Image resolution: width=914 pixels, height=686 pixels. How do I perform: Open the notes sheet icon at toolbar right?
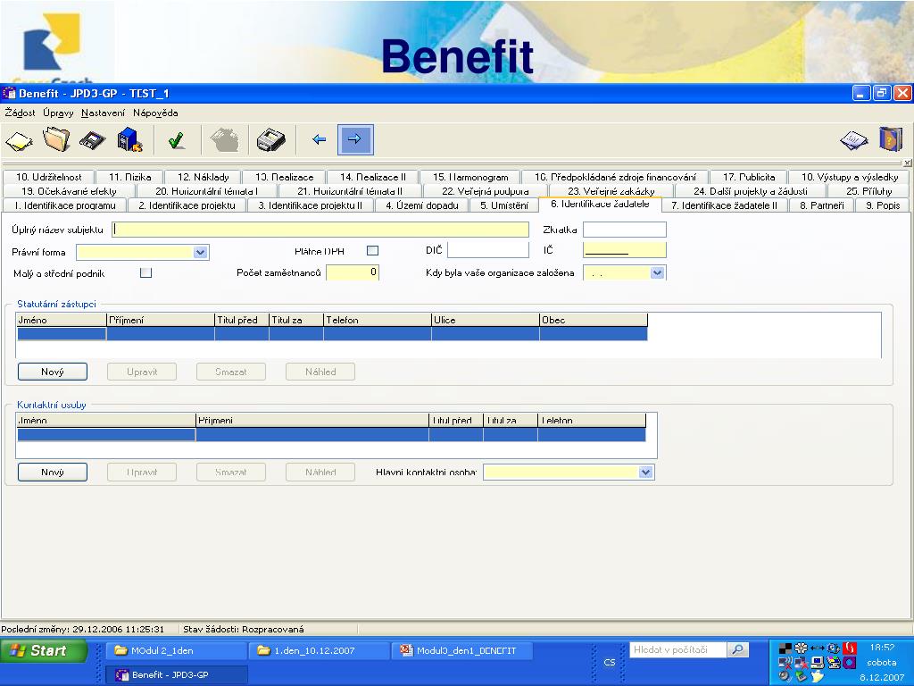[x=853, y=140]
